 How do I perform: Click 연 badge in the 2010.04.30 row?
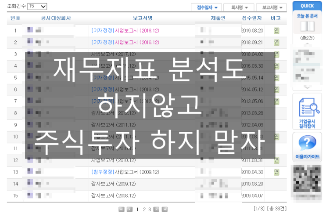(276, 172)
